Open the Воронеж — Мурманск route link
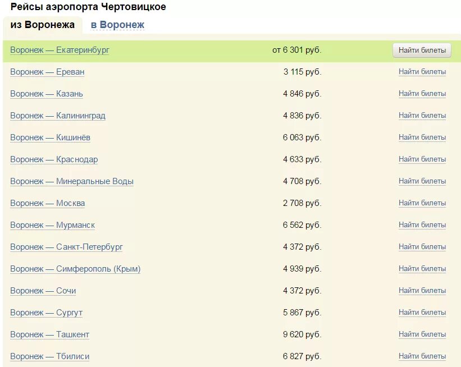The image size is (461, 367). tap(52, 225)
